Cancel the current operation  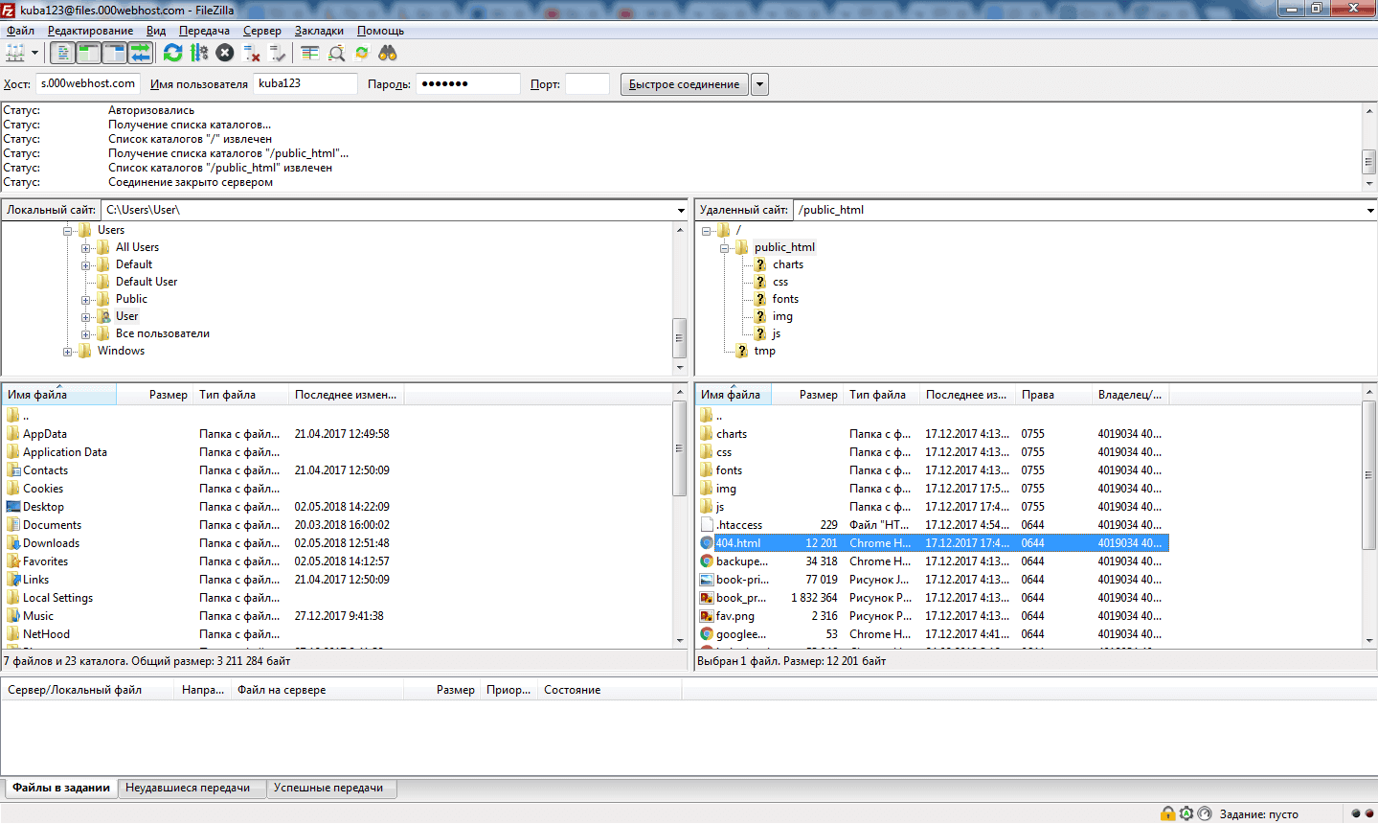coord(225,53)
